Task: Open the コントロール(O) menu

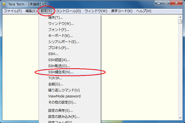Action: click(x=68, y=11)
